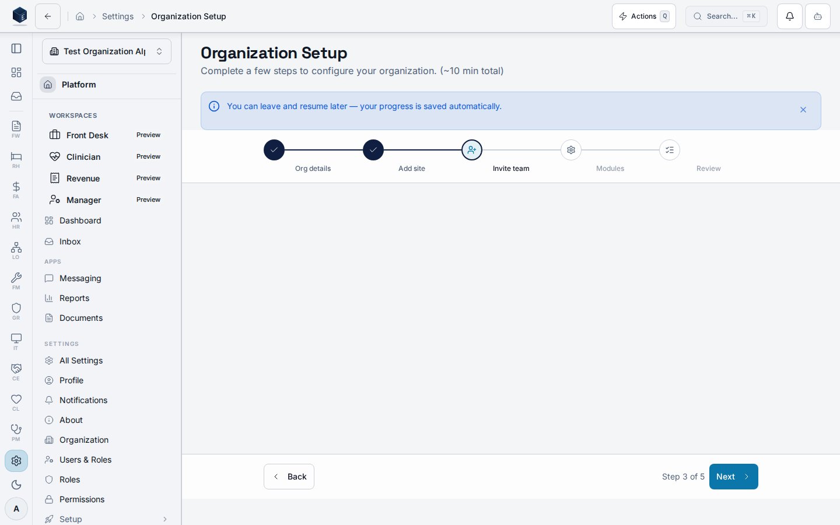Open All Settings

(x=107, y=360)
